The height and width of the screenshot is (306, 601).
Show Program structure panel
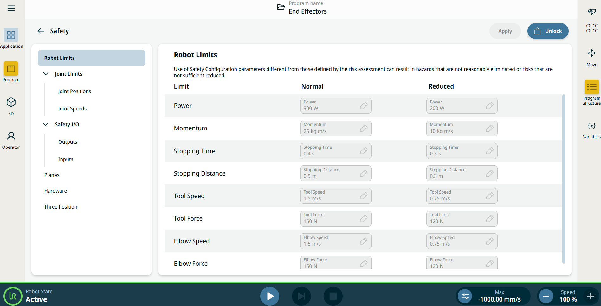(591, 87)
